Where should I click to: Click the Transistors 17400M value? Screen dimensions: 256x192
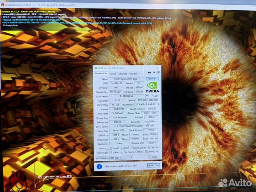(139, 92)
